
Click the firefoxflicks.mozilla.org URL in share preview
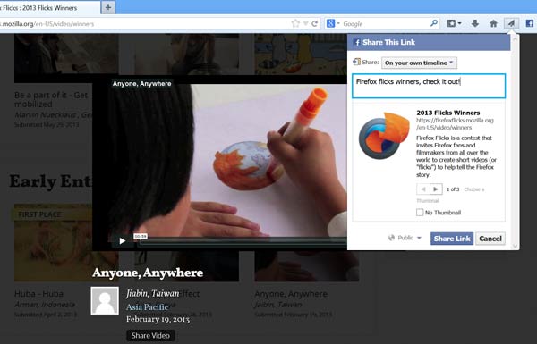pyautogui.click(x=455, y=124)
